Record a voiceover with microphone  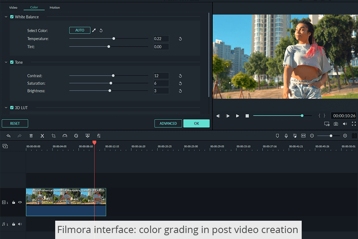click(x=286, y=136)
